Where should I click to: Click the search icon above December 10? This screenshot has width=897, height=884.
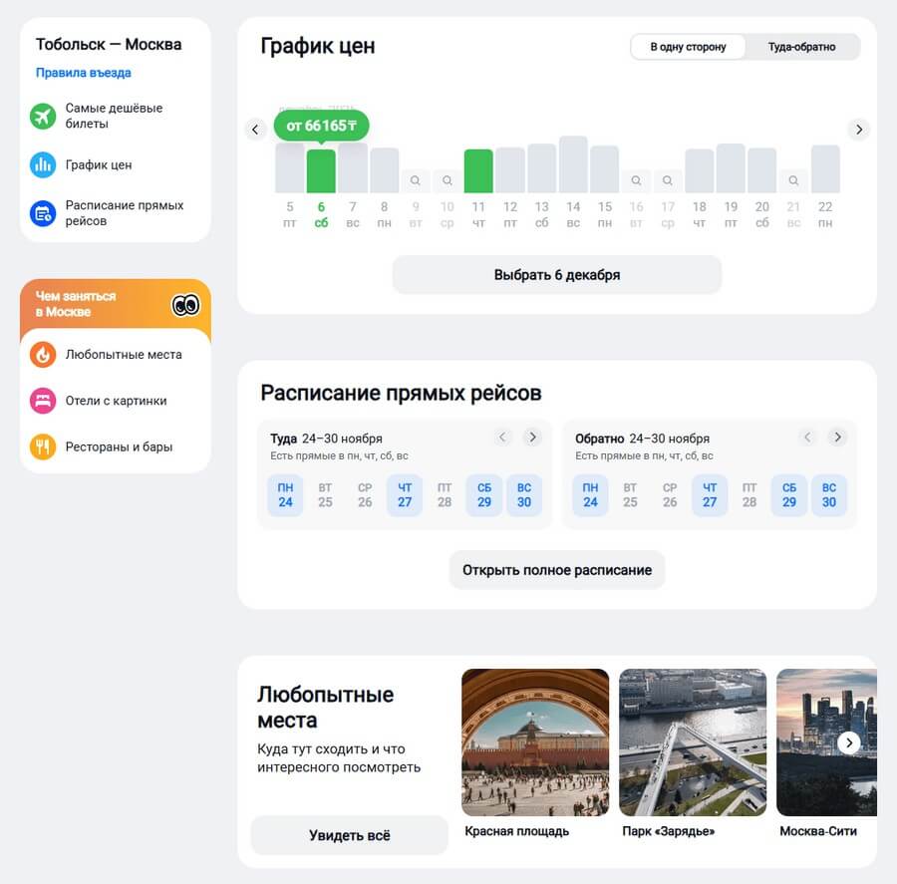[448, 180]
